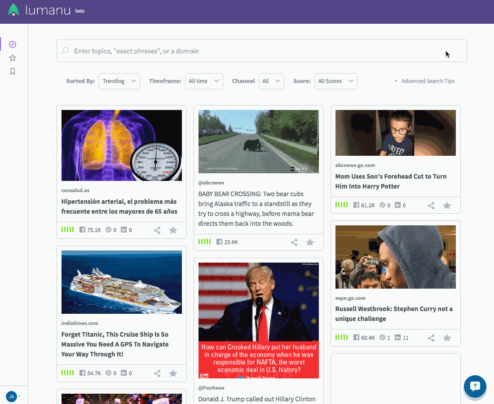
Task: Click the Lumanu logo icon
Action: (x=13, y=10)
